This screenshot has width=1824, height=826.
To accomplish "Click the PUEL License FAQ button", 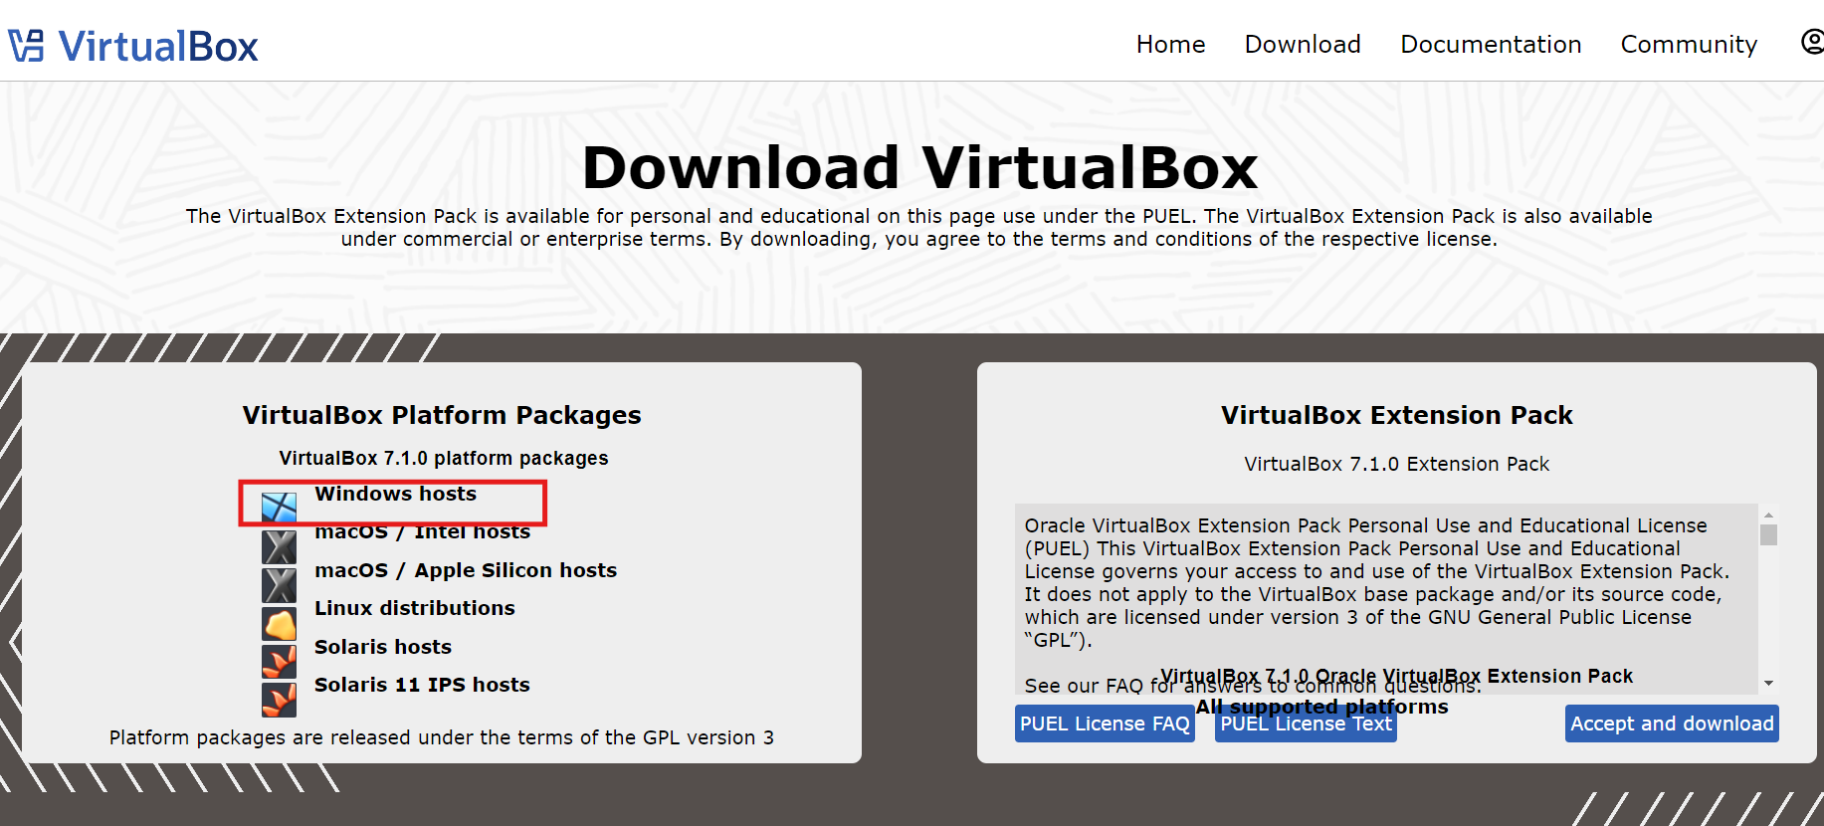I will click(x=1105, y=723).
